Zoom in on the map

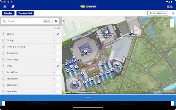(x=172, y=21)
